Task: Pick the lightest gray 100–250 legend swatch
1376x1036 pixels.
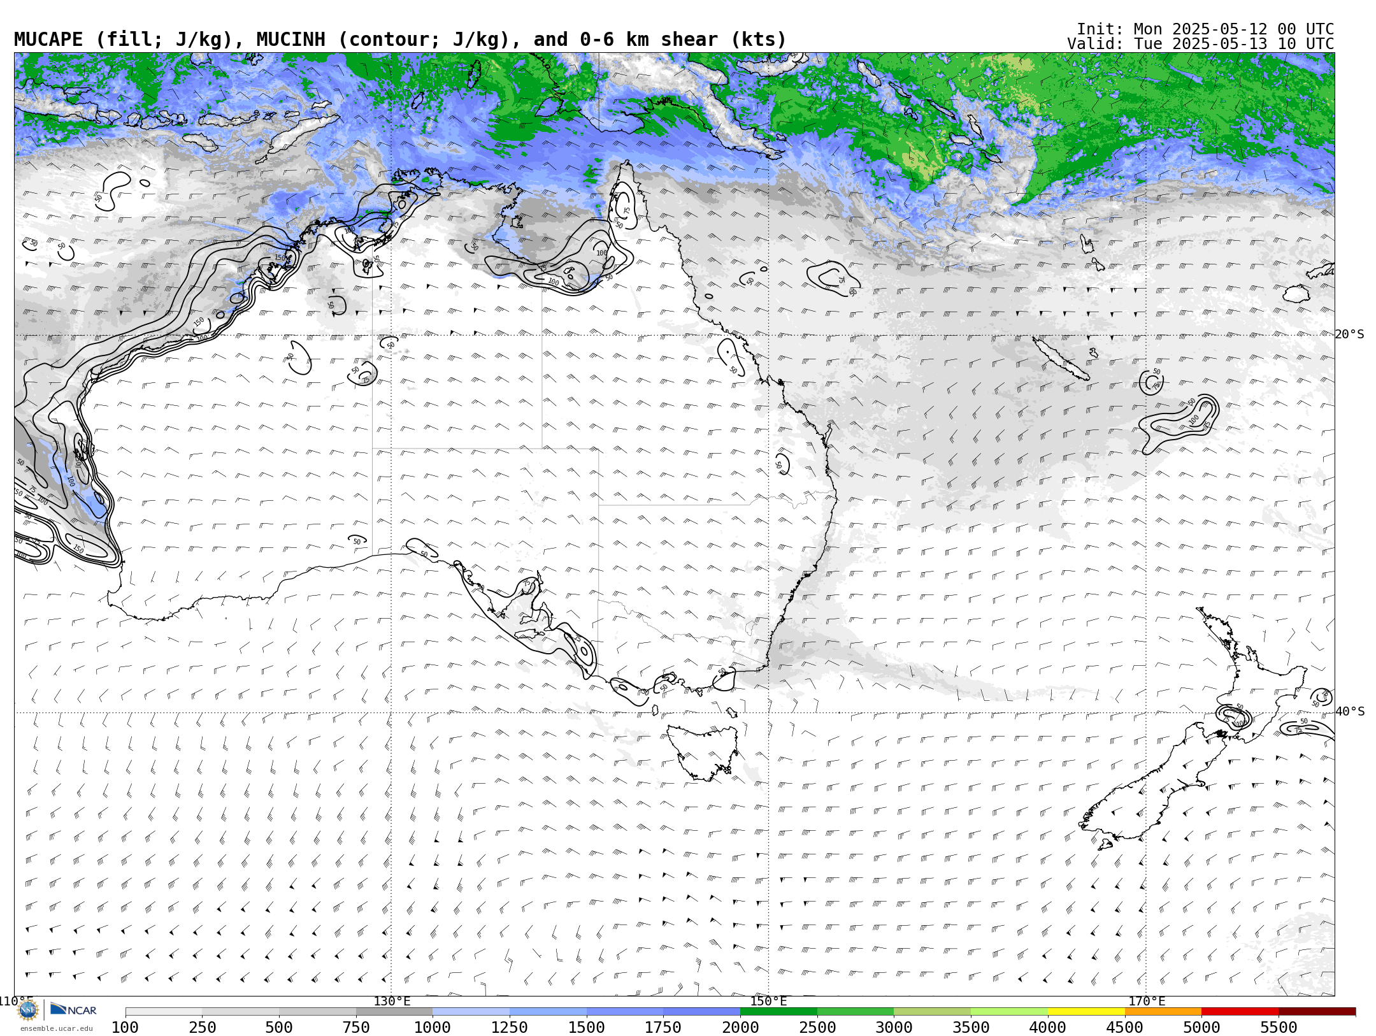Action: coord(164,1012)
